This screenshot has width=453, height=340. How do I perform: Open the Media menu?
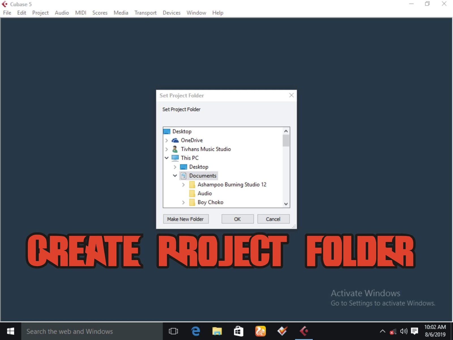(121, 13)
